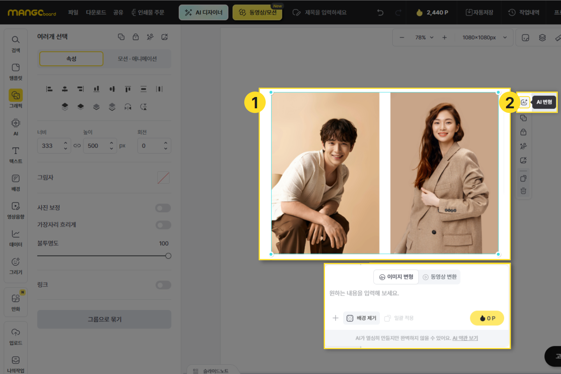Open the 업로드 upload panel

click(x=16, y=337)
